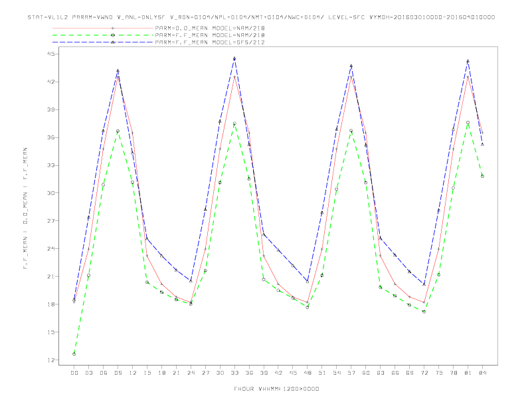Click blue triangle peak data point at hour 33

(x=234, y=58)
